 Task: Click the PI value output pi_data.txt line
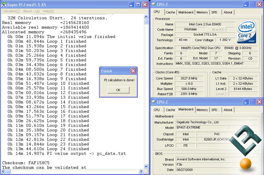(x=67, y=153)
